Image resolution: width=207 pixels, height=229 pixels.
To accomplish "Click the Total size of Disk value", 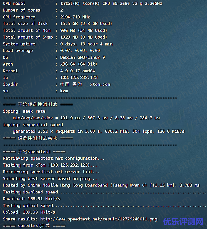I will point(86,24).
